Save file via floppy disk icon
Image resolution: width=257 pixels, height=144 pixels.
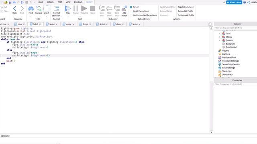point(10,2)
